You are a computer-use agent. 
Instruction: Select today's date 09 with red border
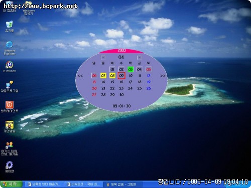(121, 76)
